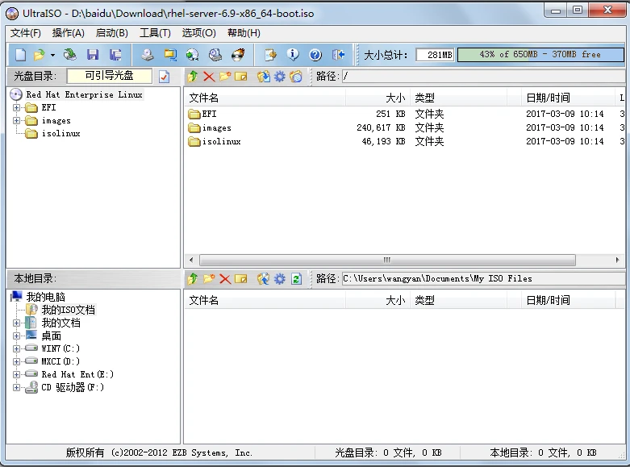
Task: Expand the Red Hat Ent (E:) drive node
Action: 16,374
